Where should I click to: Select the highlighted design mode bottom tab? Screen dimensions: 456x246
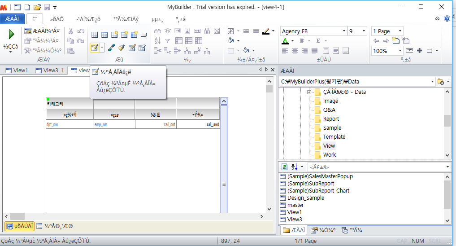point(20,226)
